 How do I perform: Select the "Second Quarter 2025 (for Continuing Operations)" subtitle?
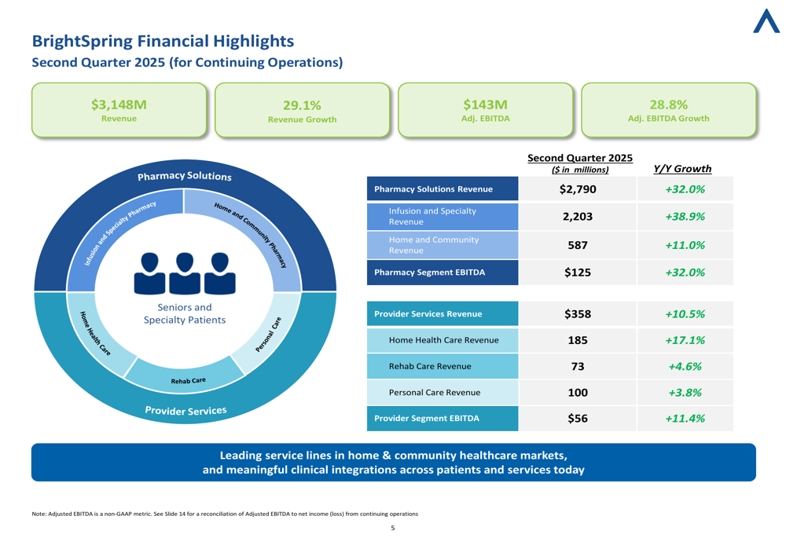click(187, 63)
